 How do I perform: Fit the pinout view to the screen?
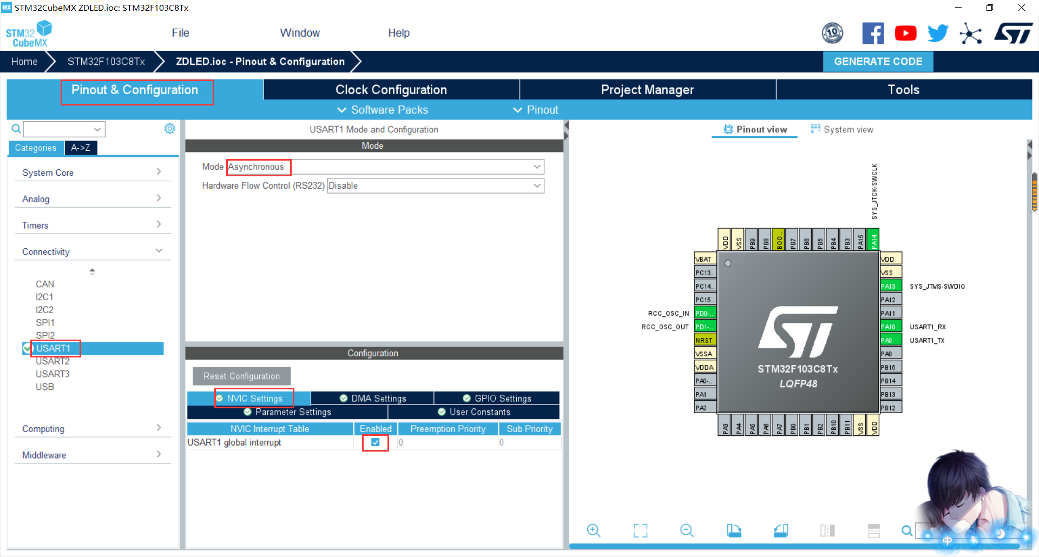point(640,531)
